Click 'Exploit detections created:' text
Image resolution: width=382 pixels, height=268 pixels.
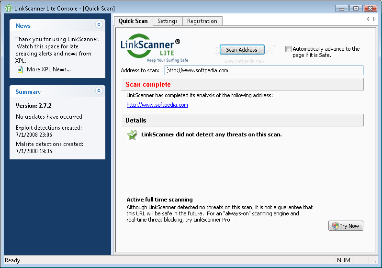[49, 128]
